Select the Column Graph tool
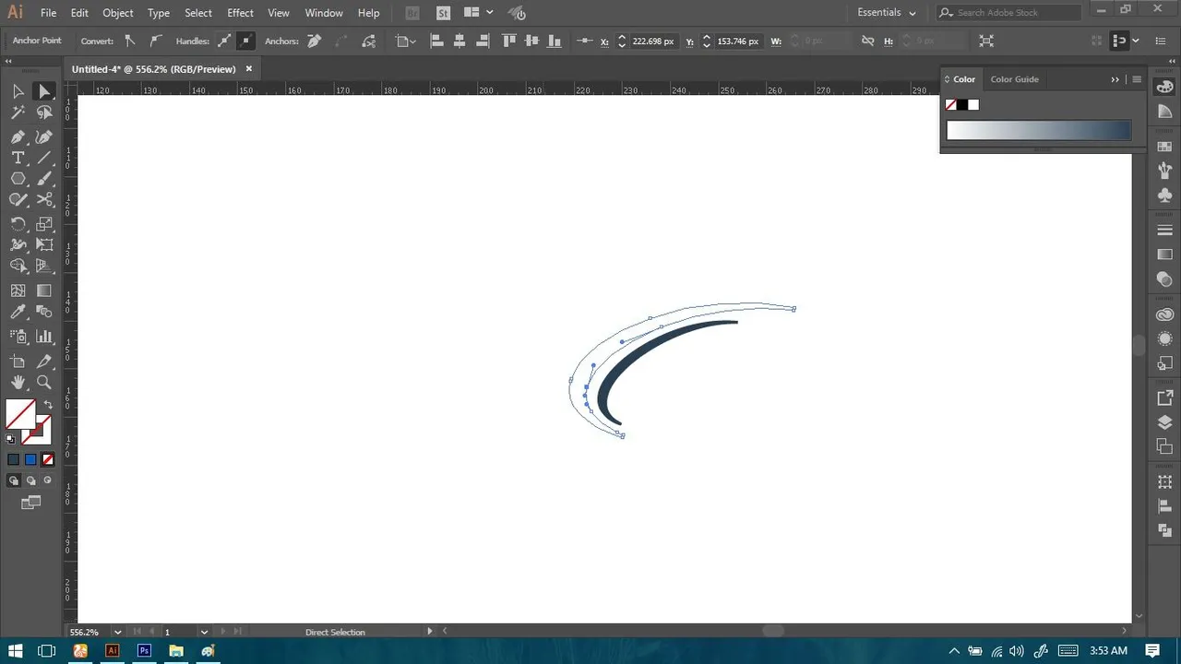Viewport: 1181px width, 664px height. pyautogui.click(x=43, y=337)
